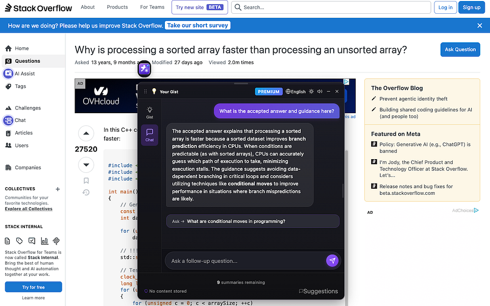The image size is (490, 306).
Task: Open the Products menu
Action: tap(117, 7)
